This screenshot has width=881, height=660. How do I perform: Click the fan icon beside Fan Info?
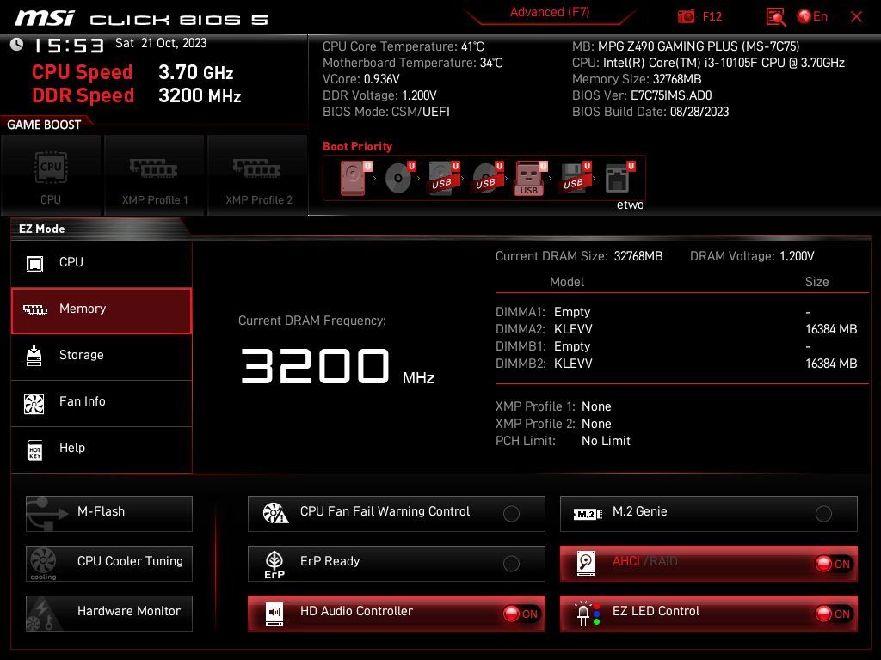(34, 403)
